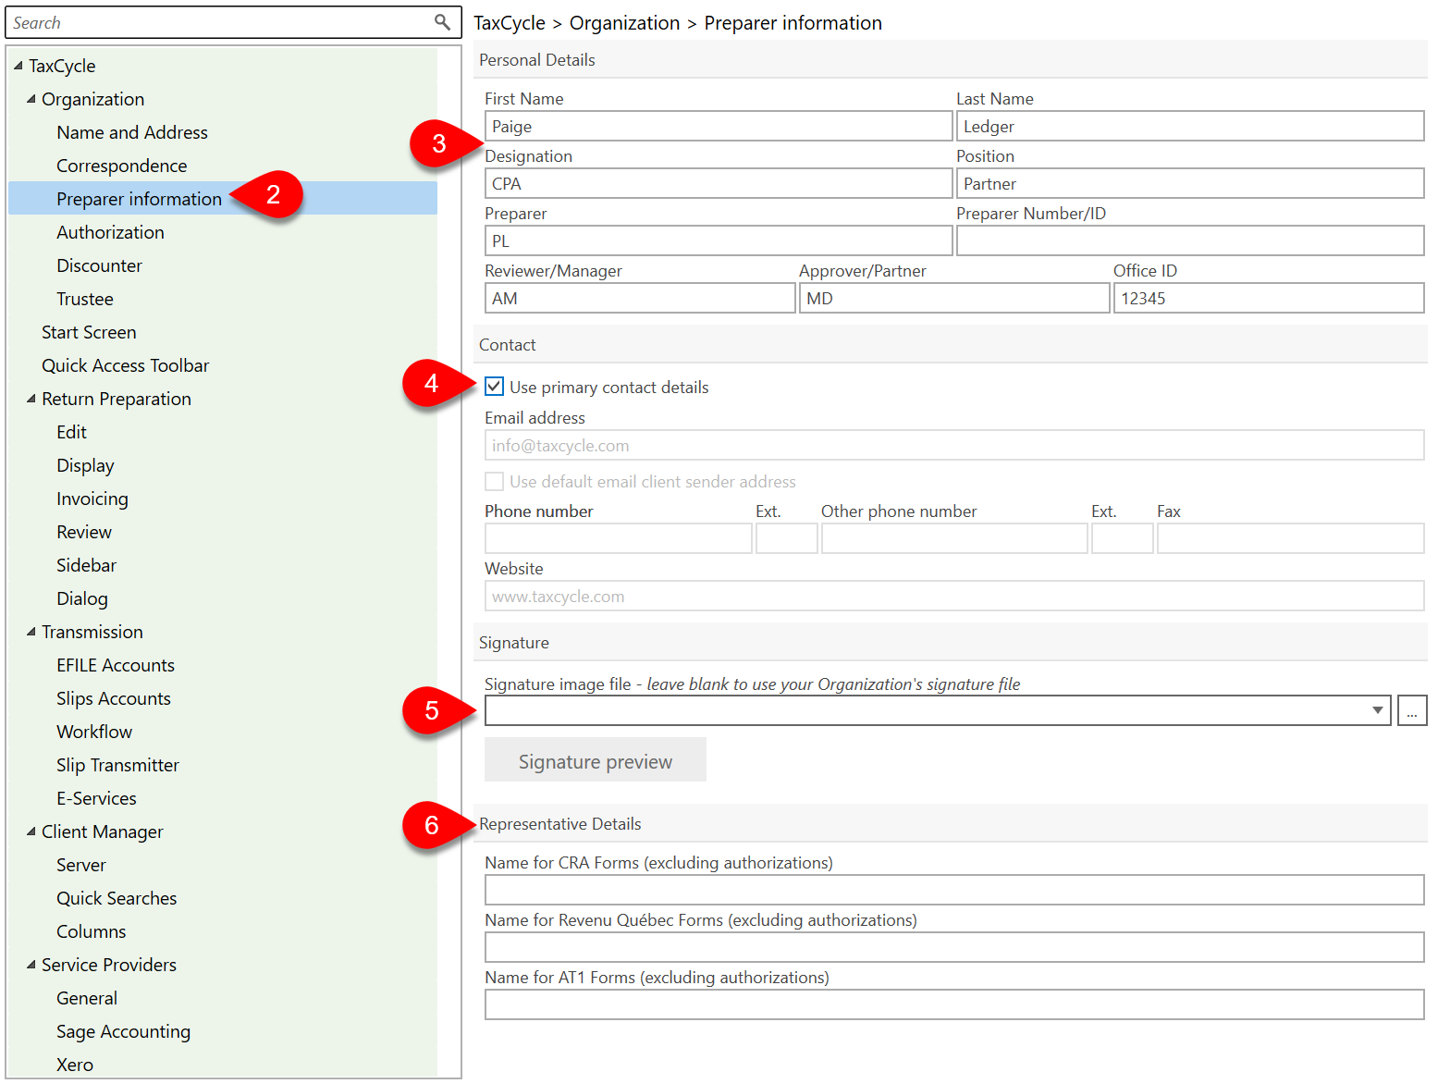Select Edit under Return Preparation
1438x1084 pixels.
tap(72, 432)
